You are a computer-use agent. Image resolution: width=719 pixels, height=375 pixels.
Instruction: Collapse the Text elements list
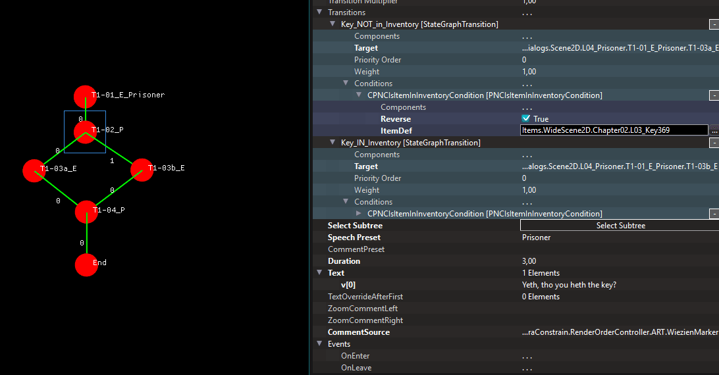[319, 272]
